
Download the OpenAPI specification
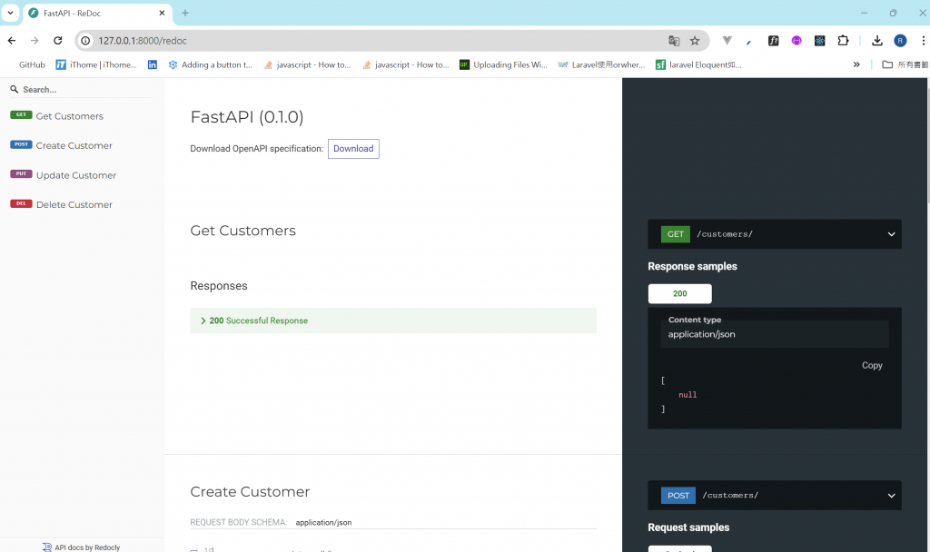tap(353, 148)
